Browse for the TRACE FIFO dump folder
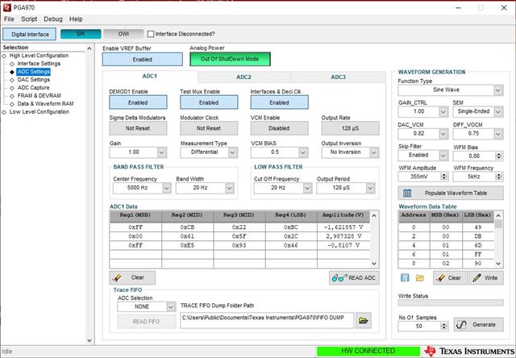 364,320
